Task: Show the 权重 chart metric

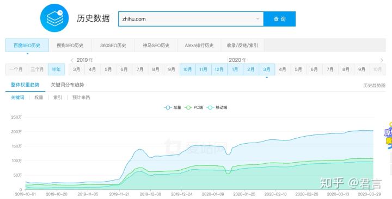Action: coord(39,98)
